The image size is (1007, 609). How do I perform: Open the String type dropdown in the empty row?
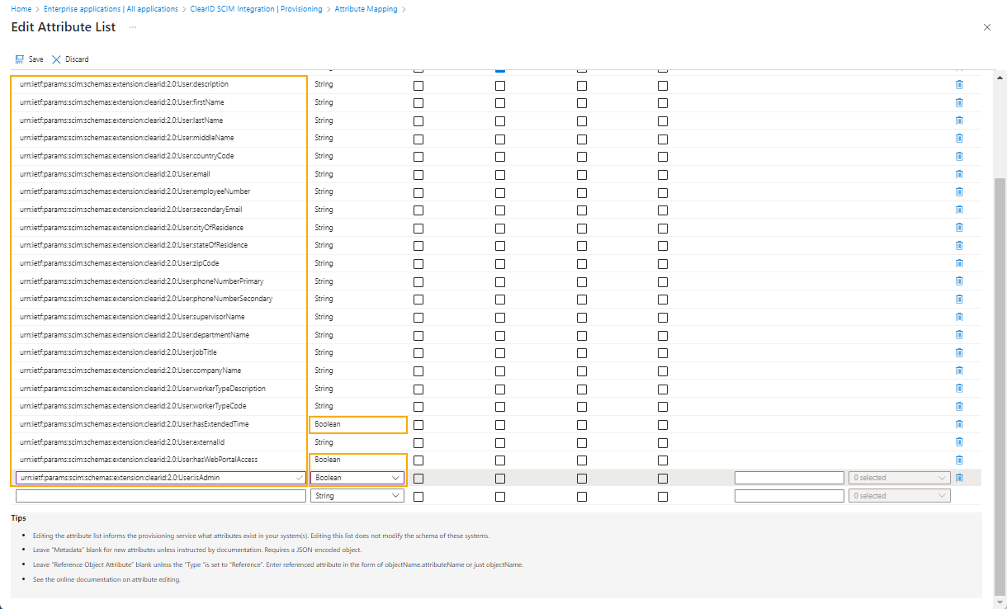pyautogui.click(x=357, y=495)
